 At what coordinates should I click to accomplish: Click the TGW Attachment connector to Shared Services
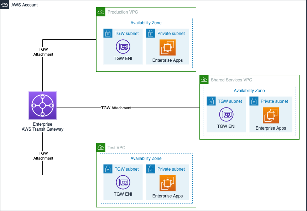click(116, 107)
